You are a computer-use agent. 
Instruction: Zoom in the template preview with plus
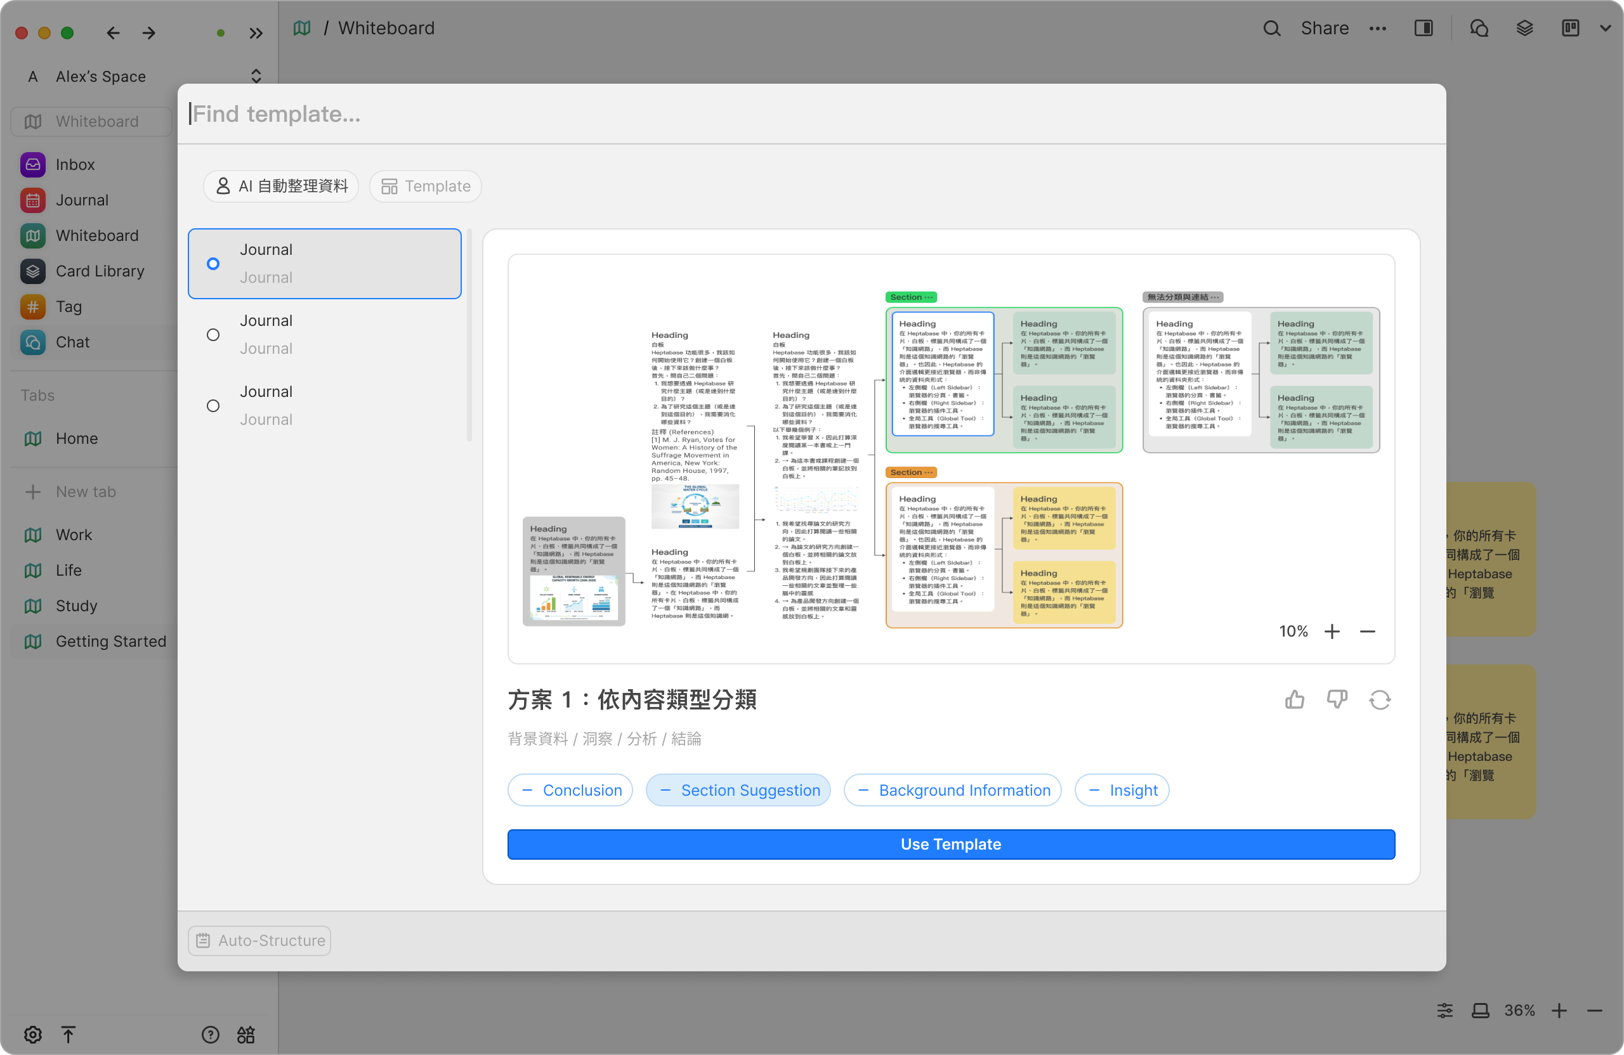[x=1332, y=631]
